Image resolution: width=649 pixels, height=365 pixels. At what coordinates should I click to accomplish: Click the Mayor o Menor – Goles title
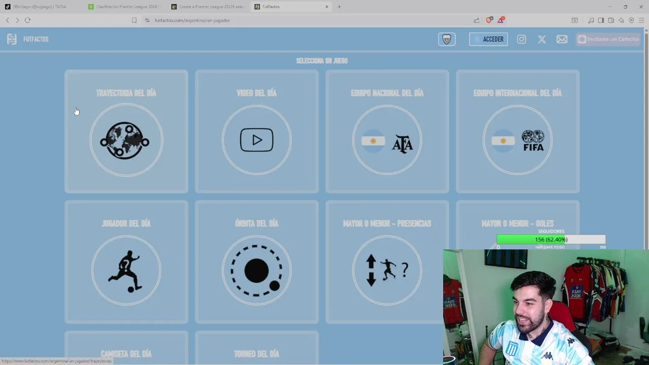(x=518, y=224)
